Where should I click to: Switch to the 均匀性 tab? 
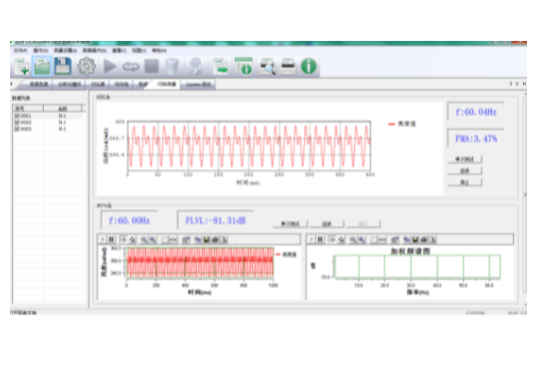[x=122, y=84]
